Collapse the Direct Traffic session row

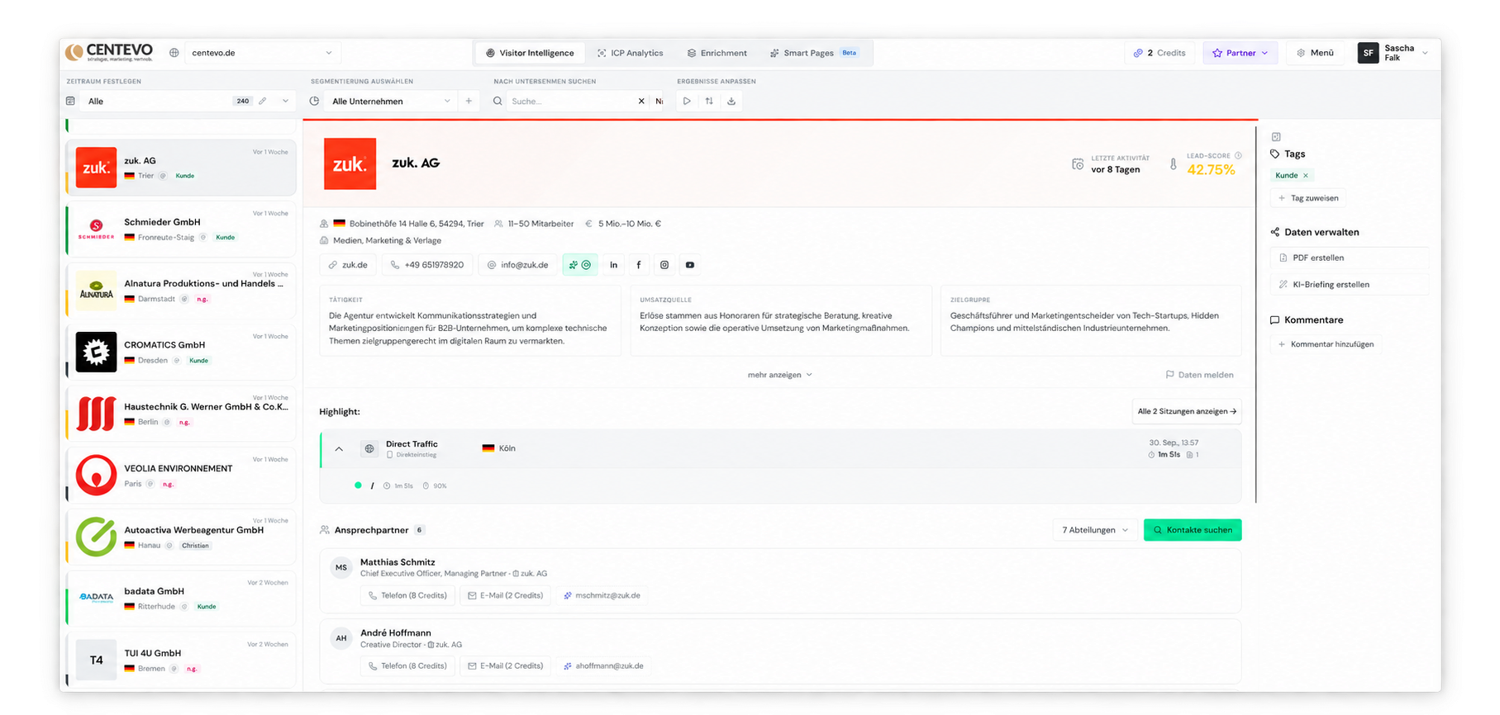(339, 448)
